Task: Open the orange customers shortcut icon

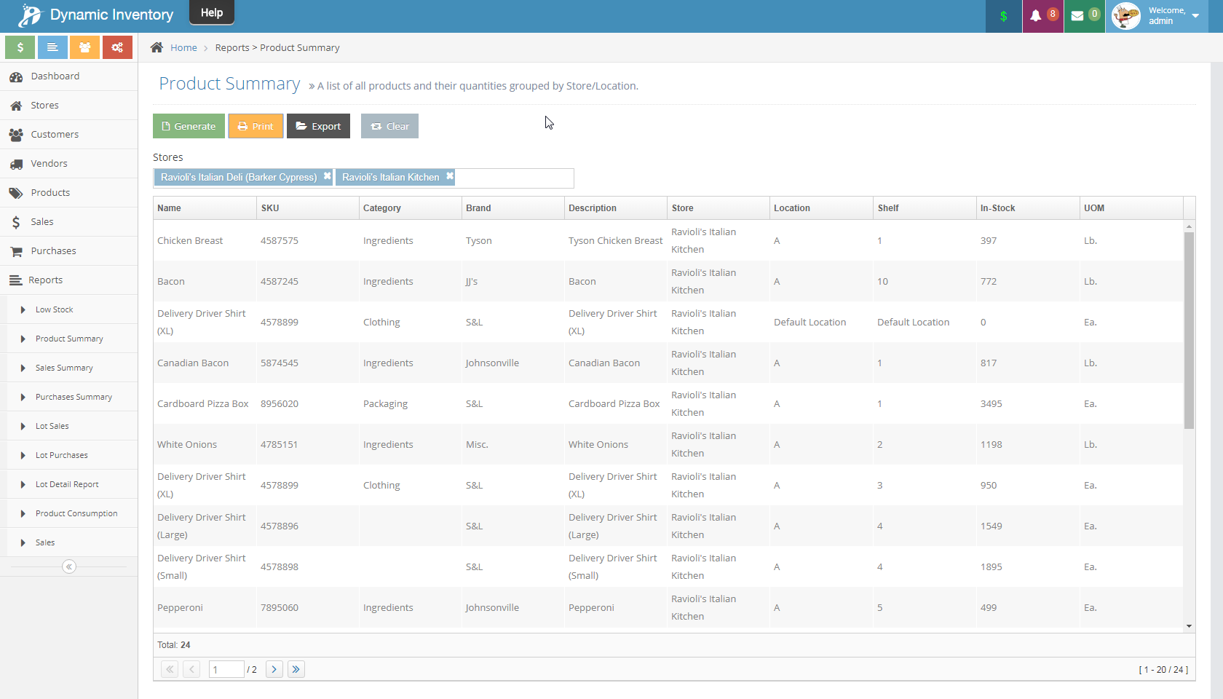Action: coord(84,47)
